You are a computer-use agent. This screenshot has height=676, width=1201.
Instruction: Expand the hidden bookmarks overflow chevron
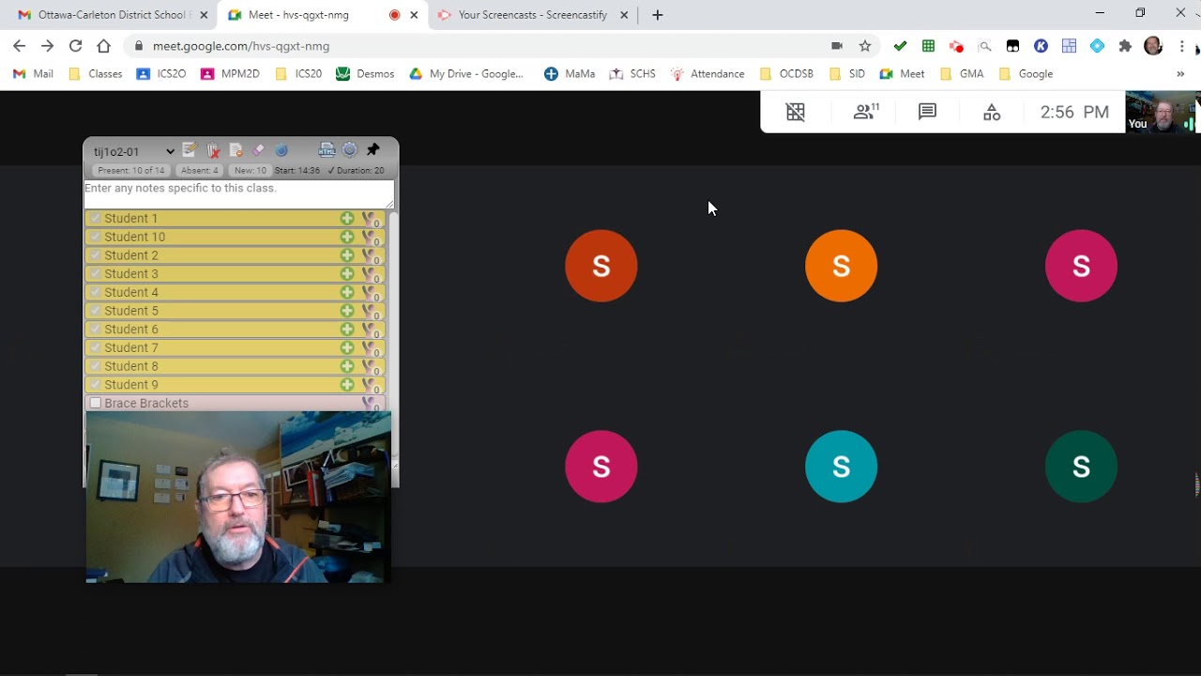point(1180,73)
